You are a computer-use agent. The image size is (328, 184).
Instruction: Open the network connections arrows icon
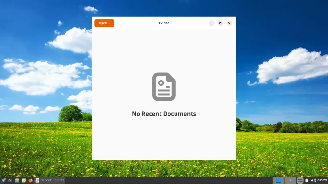pos(300,180)
